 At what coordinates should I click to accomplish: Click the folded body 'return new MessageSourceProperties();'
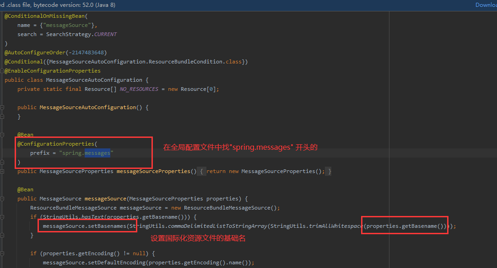point(265,171)
